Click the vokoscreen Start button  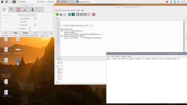click(6, 33)
